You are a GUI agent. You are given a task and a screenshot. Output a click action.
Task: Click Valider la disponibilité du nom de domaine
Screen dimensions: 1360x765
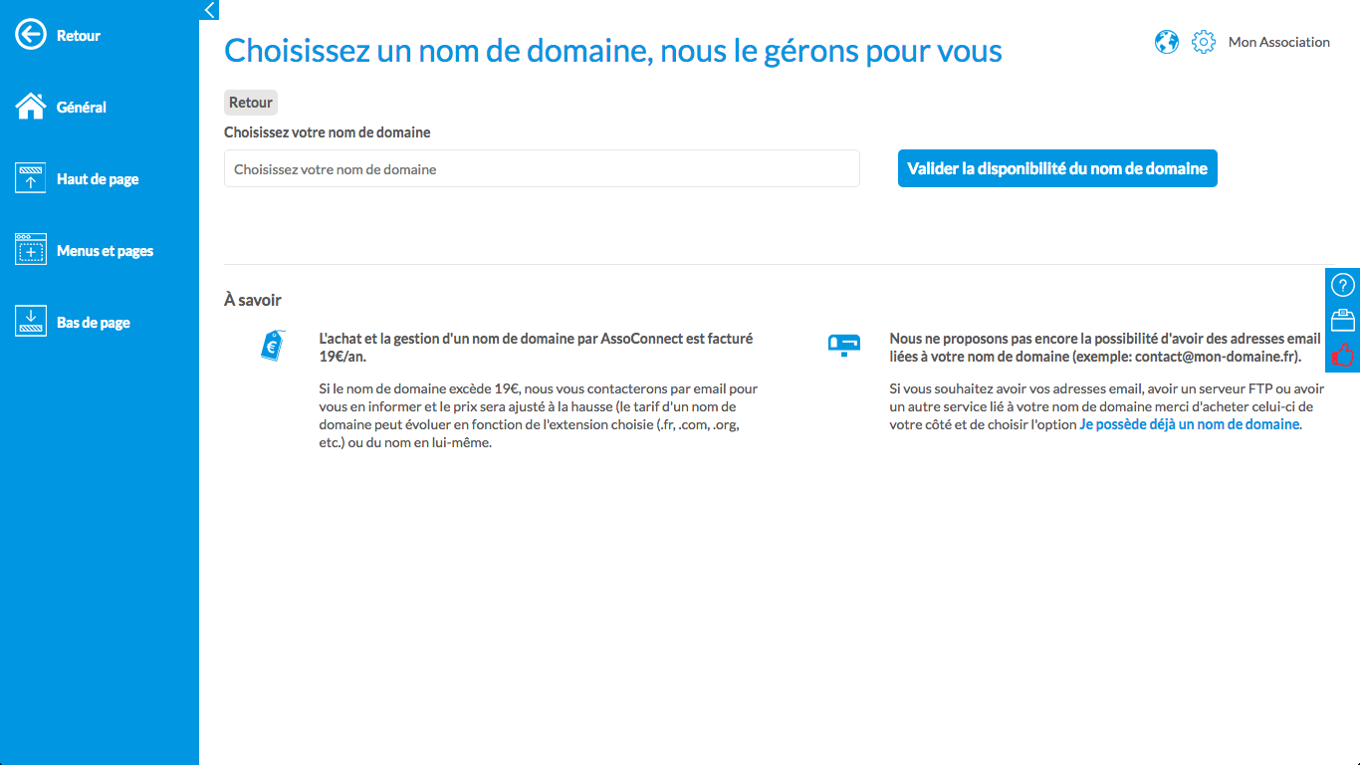[x=1057, y=168]
